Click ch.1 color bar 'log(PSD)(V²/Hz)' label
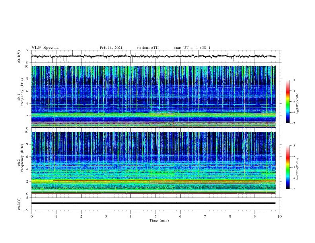315x243 pixels. click(298, 104)
